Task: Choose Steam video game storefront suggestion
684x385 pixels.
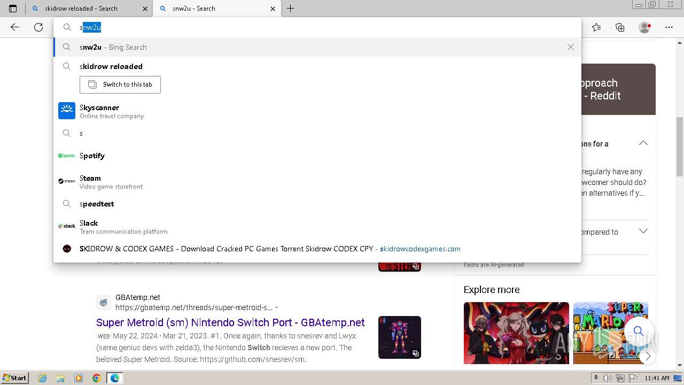Action: 317,182
